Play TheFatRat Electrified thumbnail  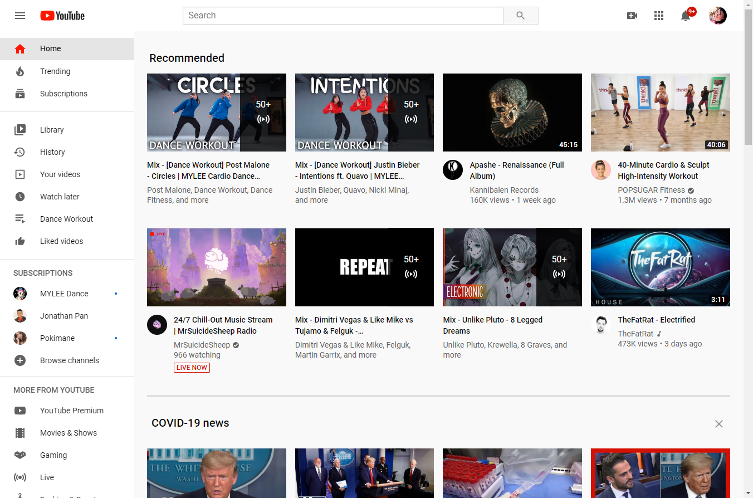(661, 267)
